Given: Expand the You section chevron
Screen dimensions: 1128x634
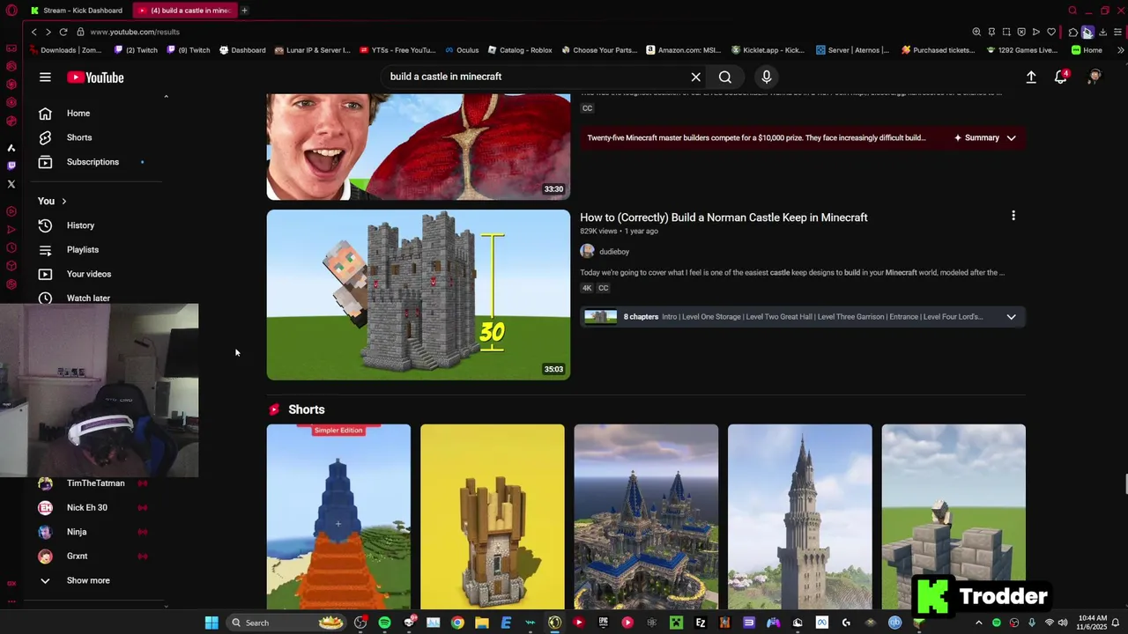Looking at the screenshot, I should pyautogui.click(x=63, y=202).
